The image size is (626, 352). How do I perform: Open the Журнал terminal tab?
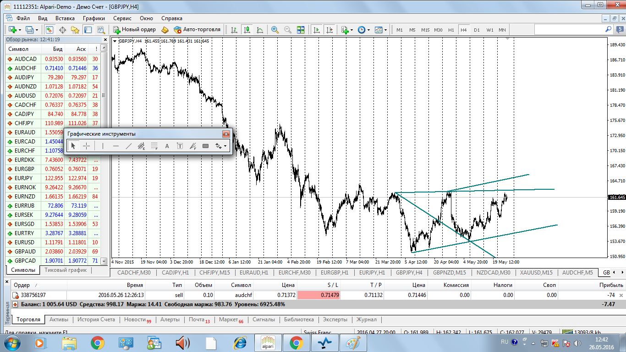(367, 319)
